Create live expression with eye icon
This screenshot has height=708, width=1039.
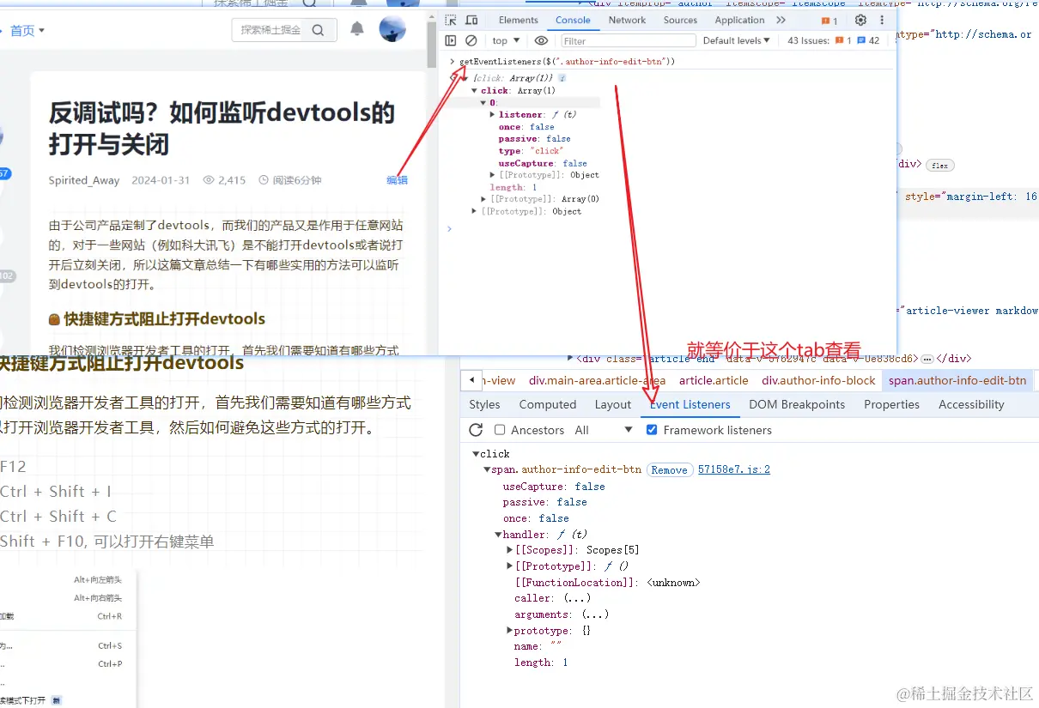pyautogui.click(x=541, y=40)
